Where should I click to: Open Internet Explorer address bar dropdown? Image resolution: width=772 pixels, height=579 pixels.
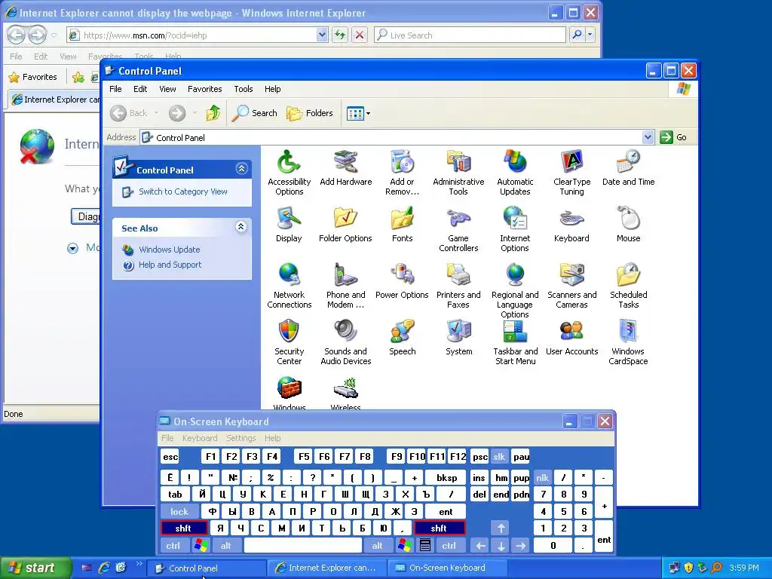point(321,35)
